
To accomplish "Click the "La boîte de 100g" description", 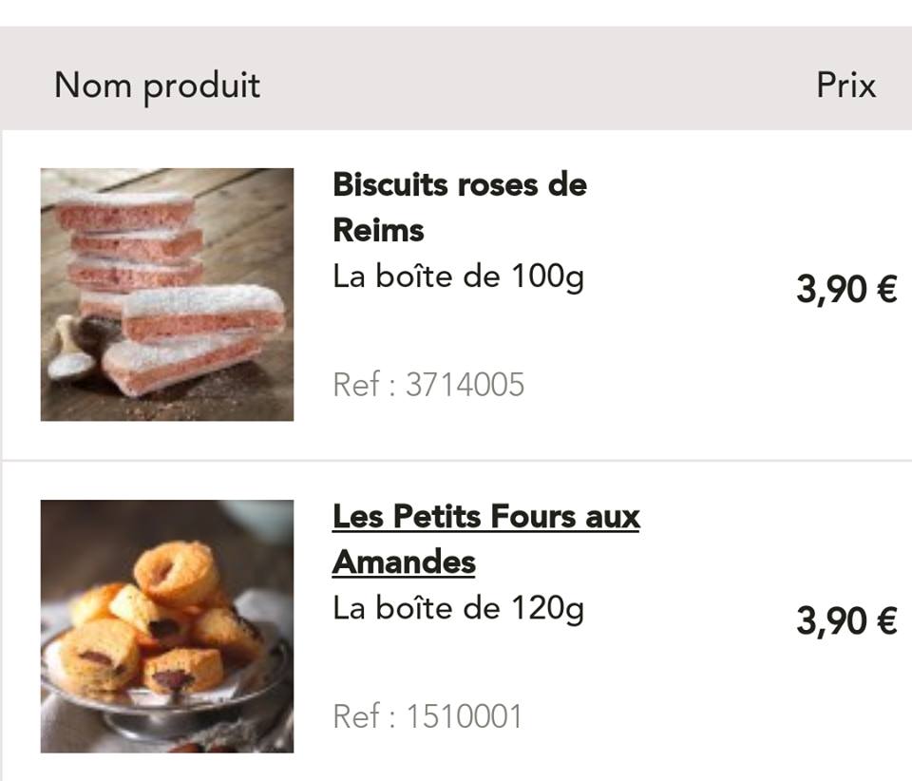I will click(458, 276).
